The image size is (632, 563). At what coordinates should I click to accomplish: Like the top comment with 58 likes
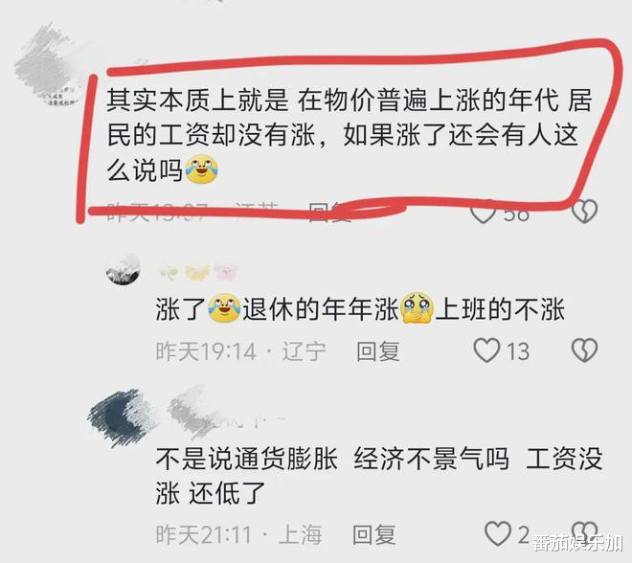484,212
